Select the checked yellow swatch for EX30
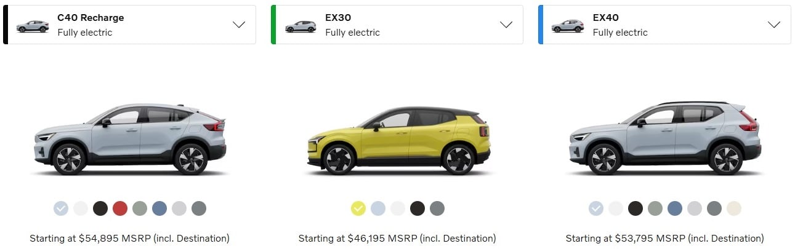 358,208
